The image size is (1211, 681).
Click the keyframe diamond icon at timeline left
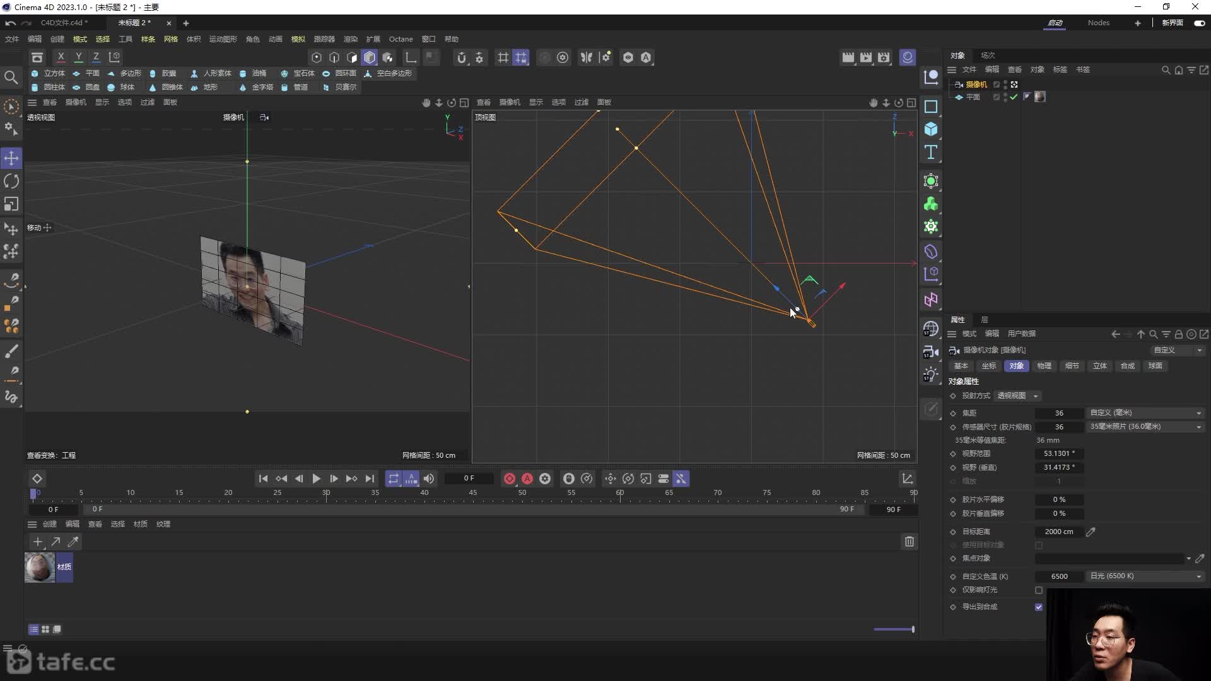pyautogui.click(x=37, y=479)
